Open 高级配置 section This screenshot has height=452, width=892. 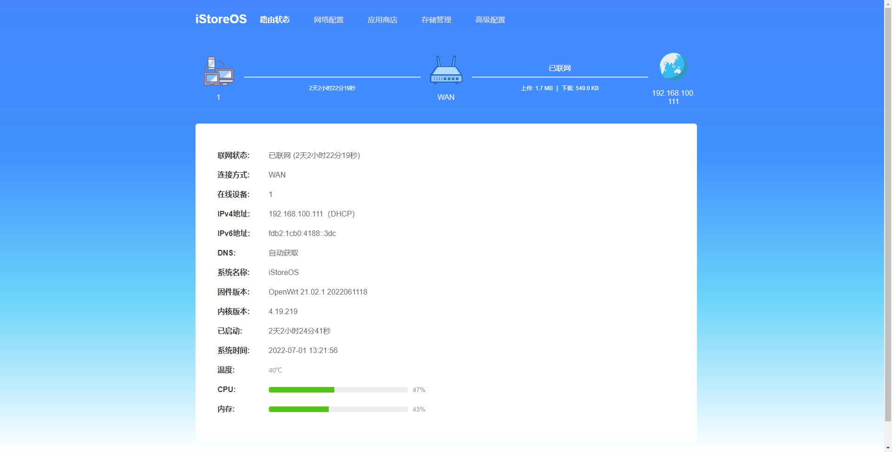tap(490, 20)
